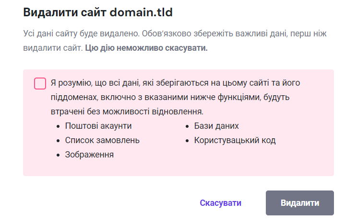Select the 'Зображення' list item
The image size is (357, 224).
[x=89, y=155]
